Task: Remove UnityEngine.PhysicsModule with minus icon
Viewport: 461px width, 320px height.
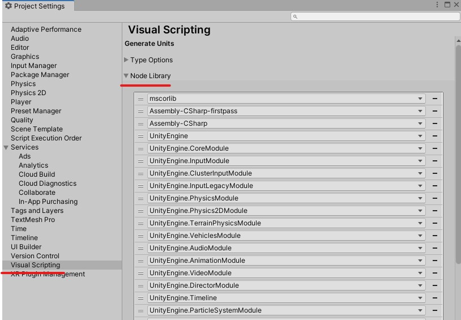Action: pyautogui.click(x=434, y=198)
